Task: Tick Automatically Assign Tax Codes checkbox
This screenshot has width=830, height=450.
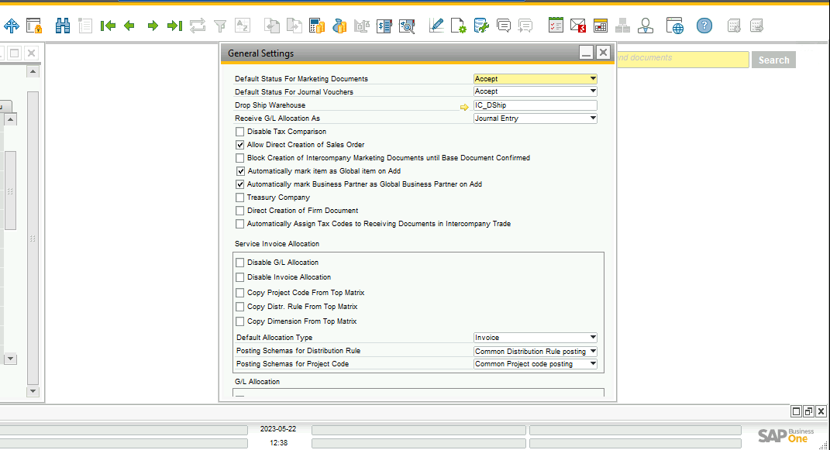Action: [x=239, y=224]
